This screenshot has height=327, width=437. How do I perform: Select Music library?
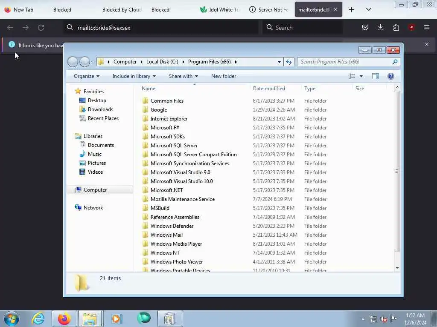(x=94, y=154)
